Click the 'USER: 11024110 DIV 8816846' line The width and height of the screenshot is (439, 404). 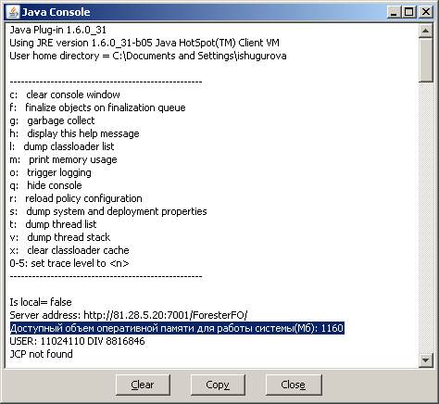(77, 341)
